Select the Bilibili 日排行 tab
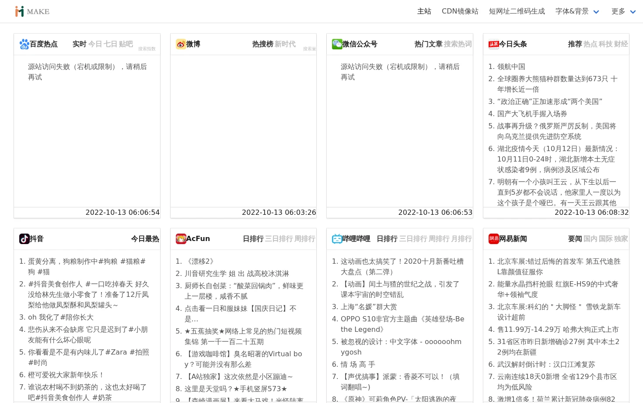 387,239
